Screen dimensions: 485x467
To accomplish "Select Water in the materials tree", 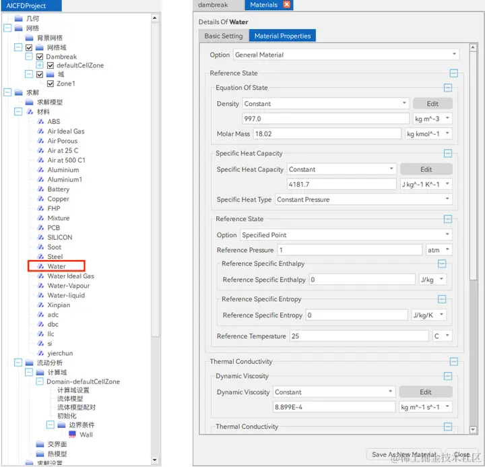I will tap(57, 266).
